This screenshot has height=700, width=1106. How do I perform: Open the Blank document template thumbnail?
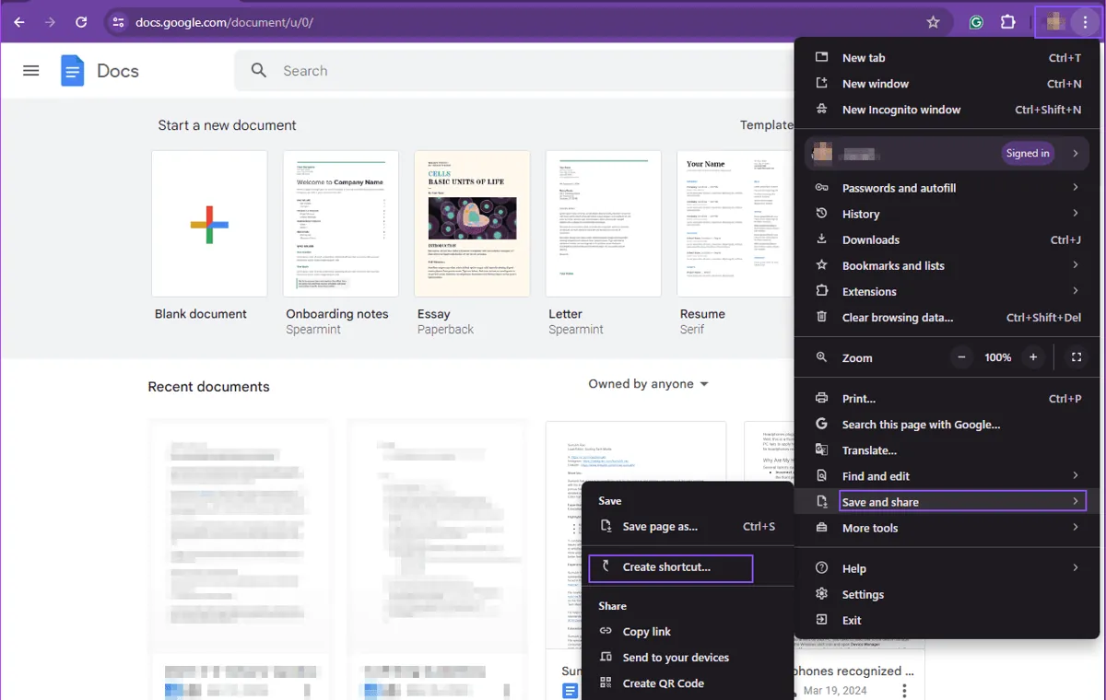tap(209, 224)
